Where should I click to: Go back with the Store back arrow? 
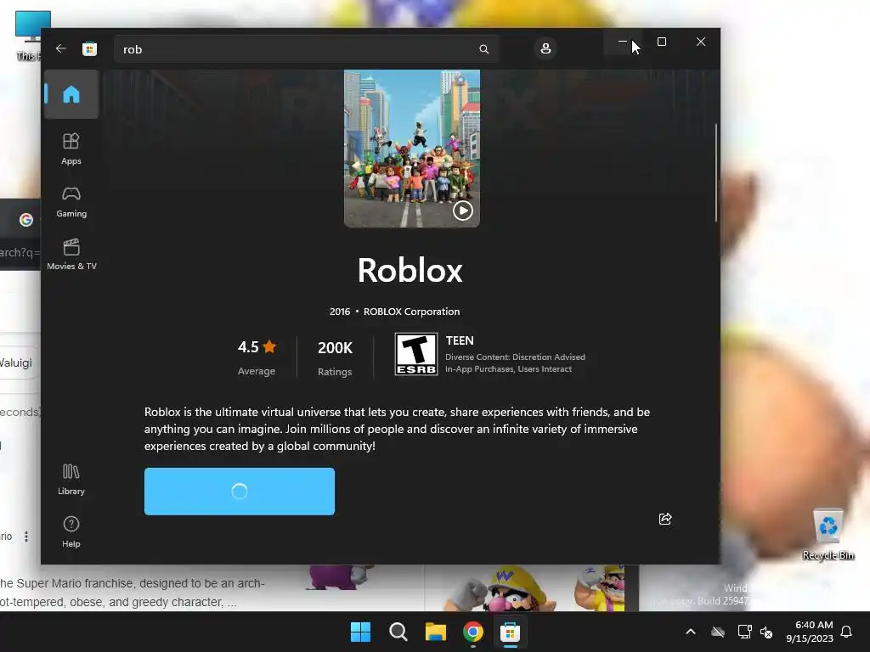(x=60, y=48)
